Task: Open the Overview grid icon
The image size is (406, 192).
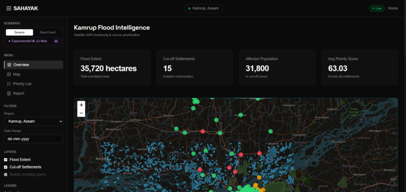Action: click(x=10, y=65)
